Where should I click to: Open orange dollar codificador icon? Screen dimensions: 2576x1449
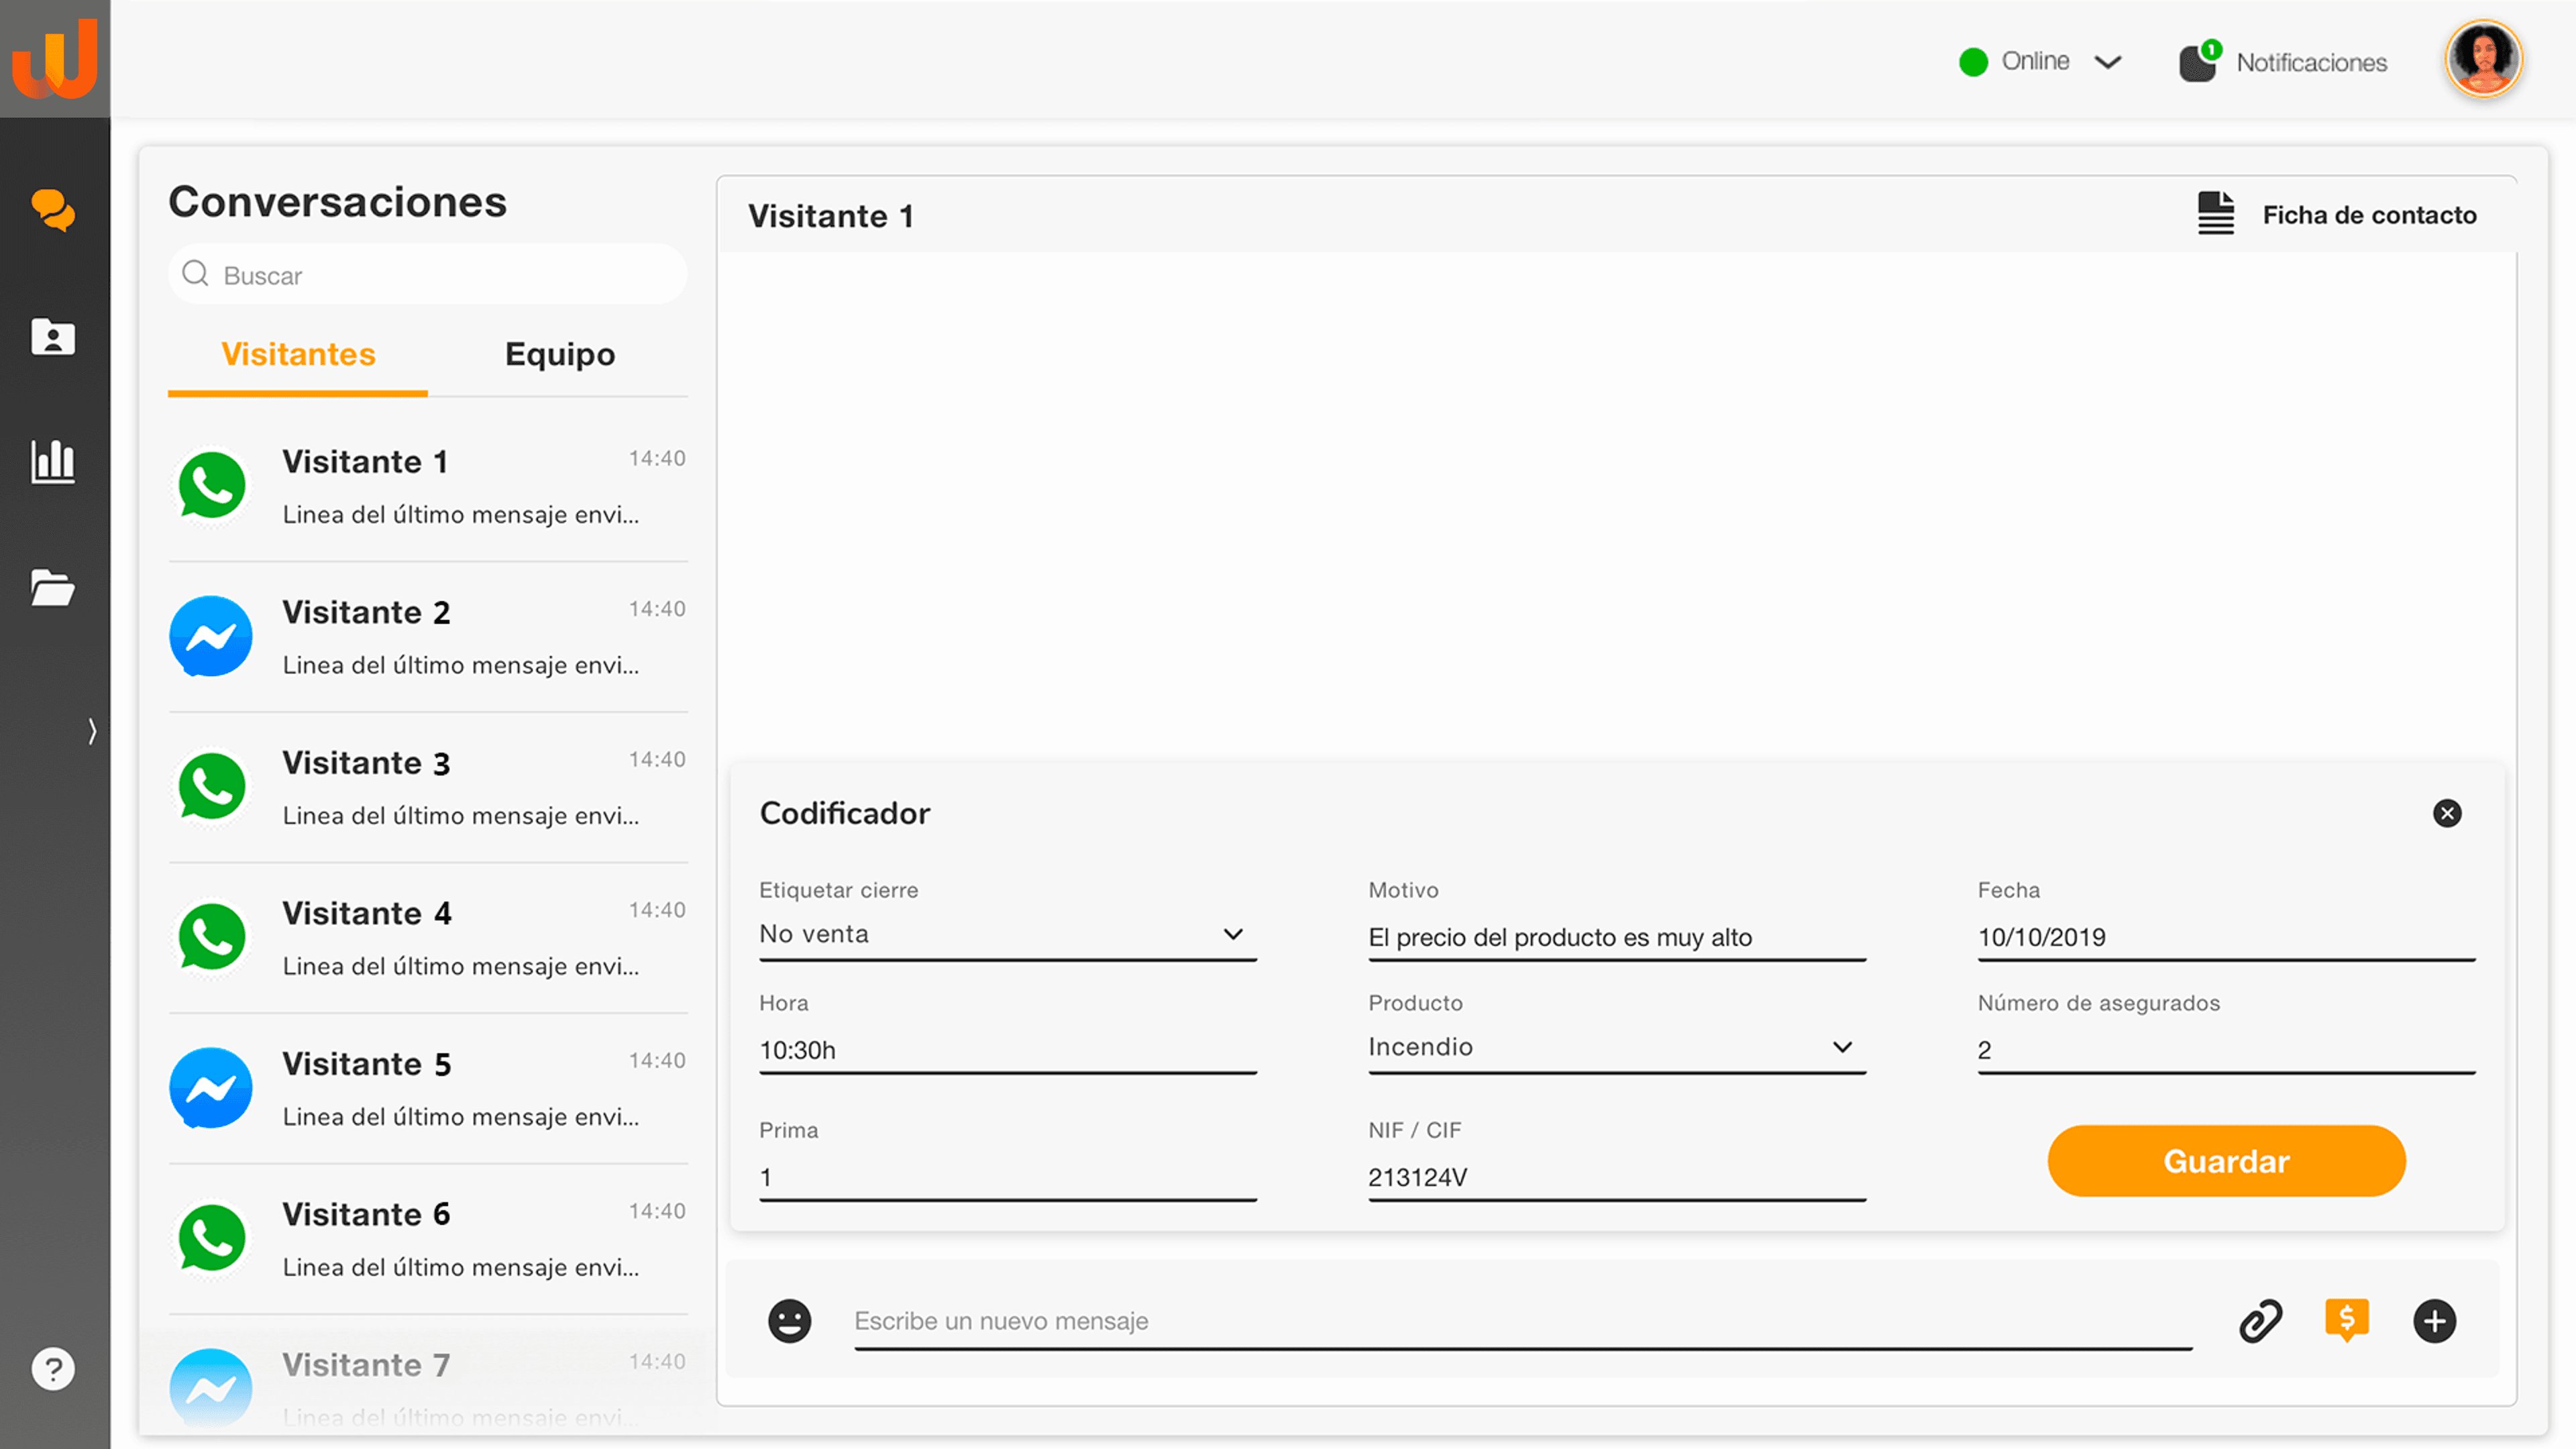coord(2346,1320)
